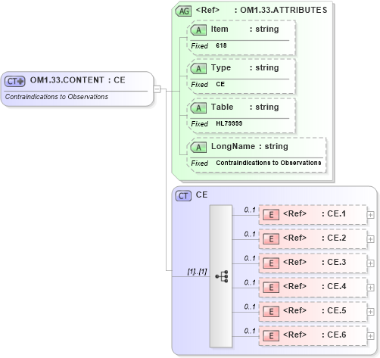380x358 pixels.
Task: Click the E icon of CE.4 element
Action: point(271,288)
